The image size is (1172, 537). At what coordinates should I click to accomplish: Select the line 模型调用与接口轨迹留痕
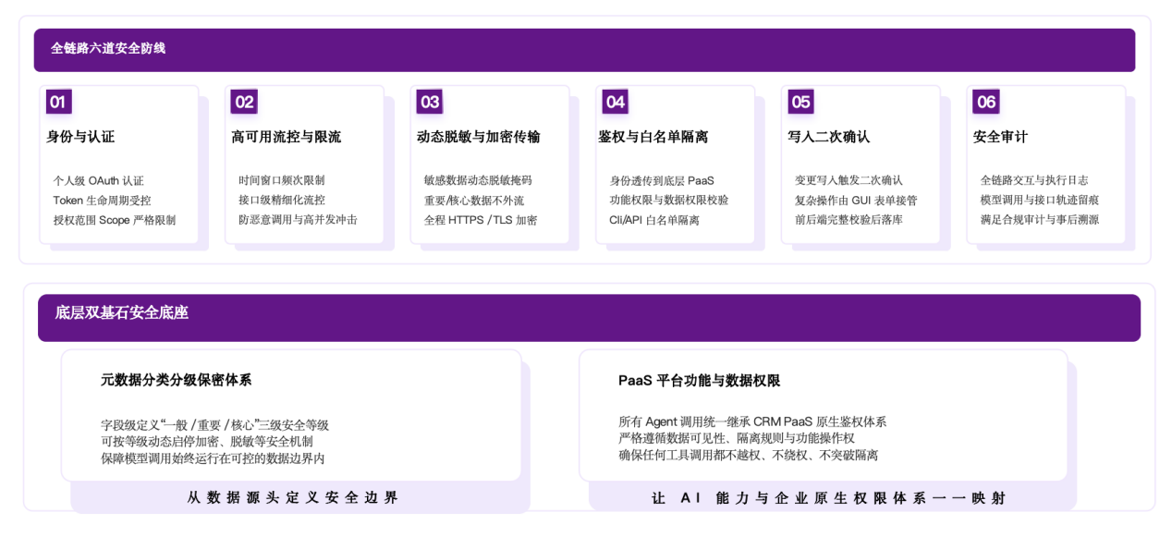[x=1040, y=200]
